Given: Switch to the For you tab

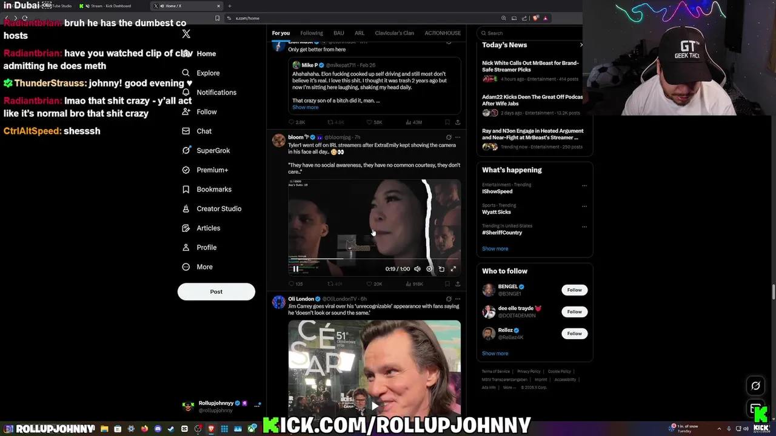Looking at the screenshot, I should pyautogui.click(x=281, y=33).
